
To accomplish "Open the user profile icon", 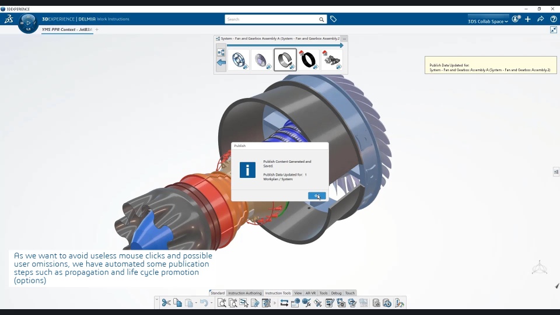I will [x=516, y=19].
